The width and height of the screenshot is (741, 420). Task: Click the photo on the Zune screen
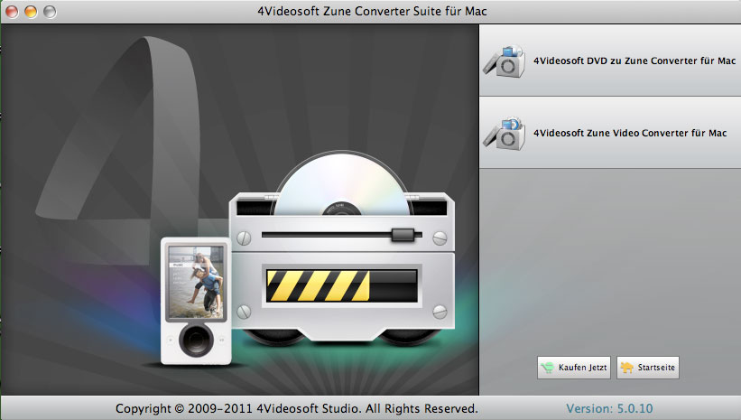coord(194,280)
